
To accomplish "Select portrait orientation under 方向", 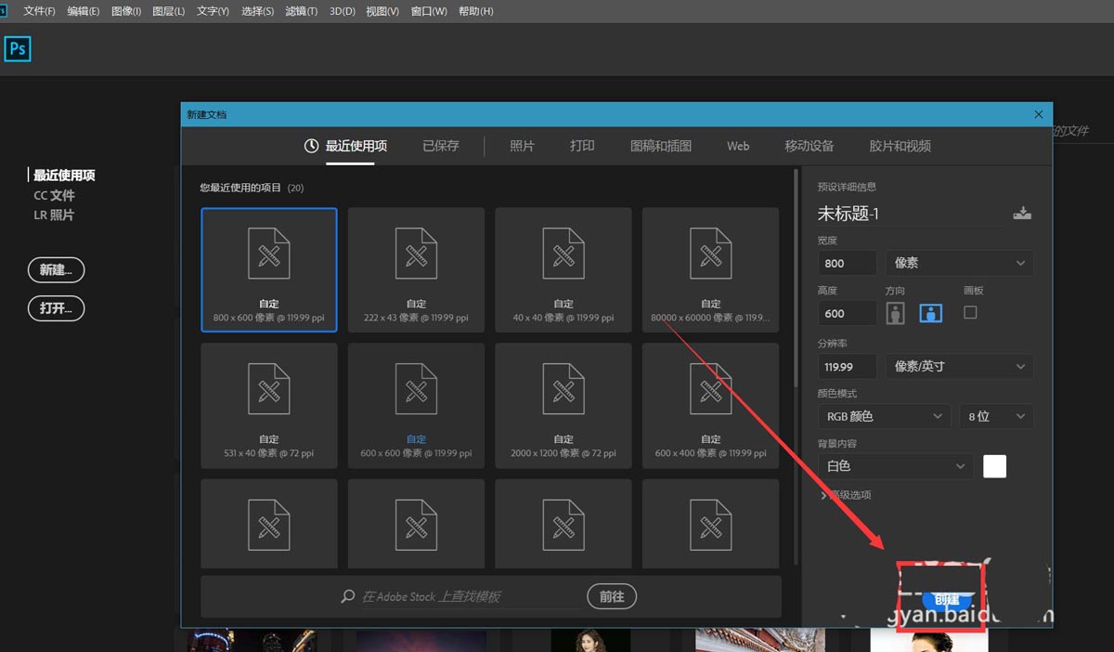I will coord(894,312).
